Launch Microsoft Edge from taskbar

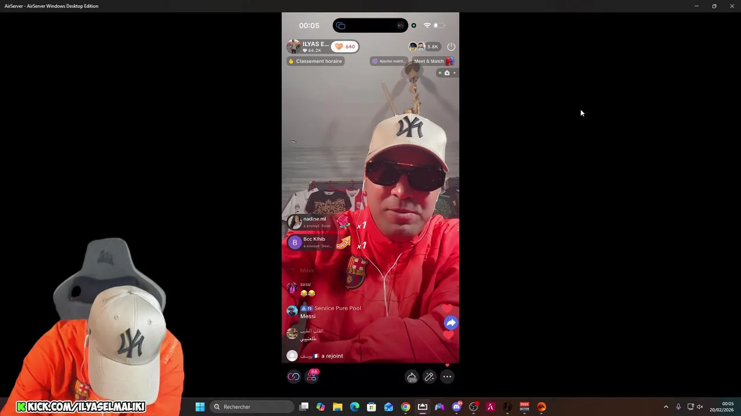pyautogui.click(x=355, y=407)
